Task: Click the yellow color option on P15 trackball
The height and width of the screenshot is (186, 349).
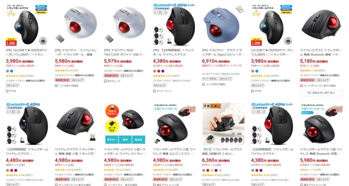Action: 212,170
